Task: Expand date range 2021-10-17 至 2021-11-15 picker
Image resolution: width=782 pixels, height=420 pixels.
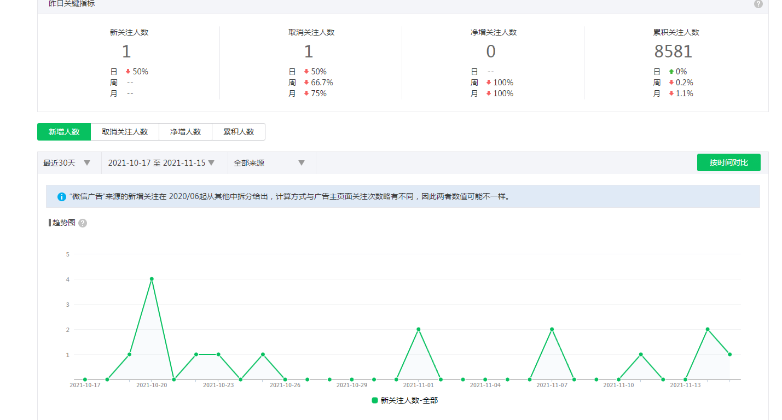Action: pos(161,163)
